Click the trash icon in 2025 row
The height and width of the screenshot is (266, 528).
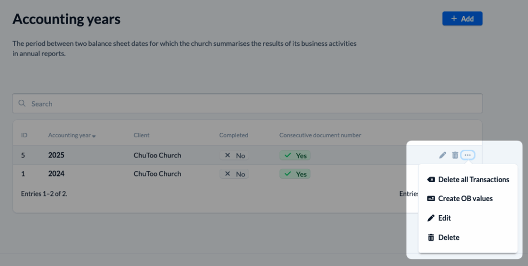click(455, 155)
